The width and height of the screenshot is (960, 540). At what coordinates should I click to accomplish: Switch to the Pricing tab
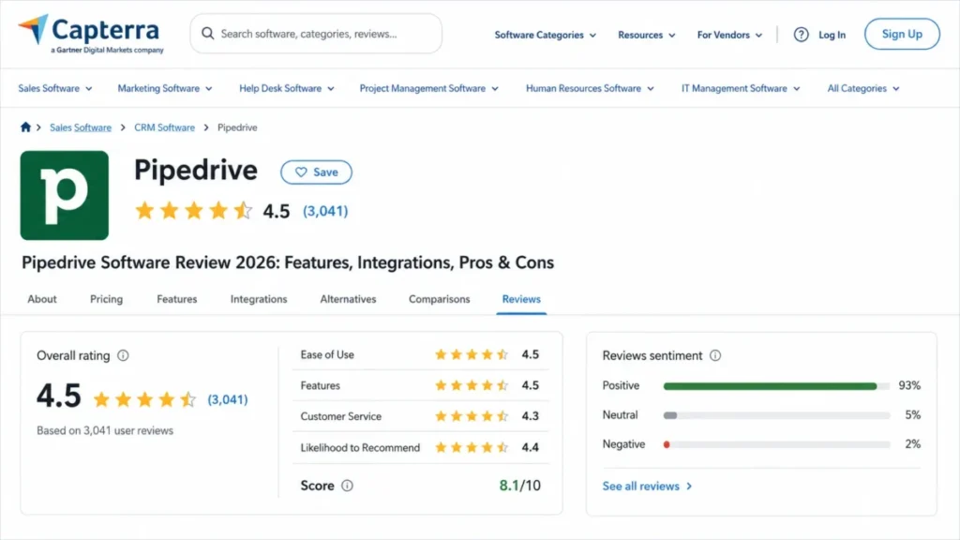click(x=107, y=299)
